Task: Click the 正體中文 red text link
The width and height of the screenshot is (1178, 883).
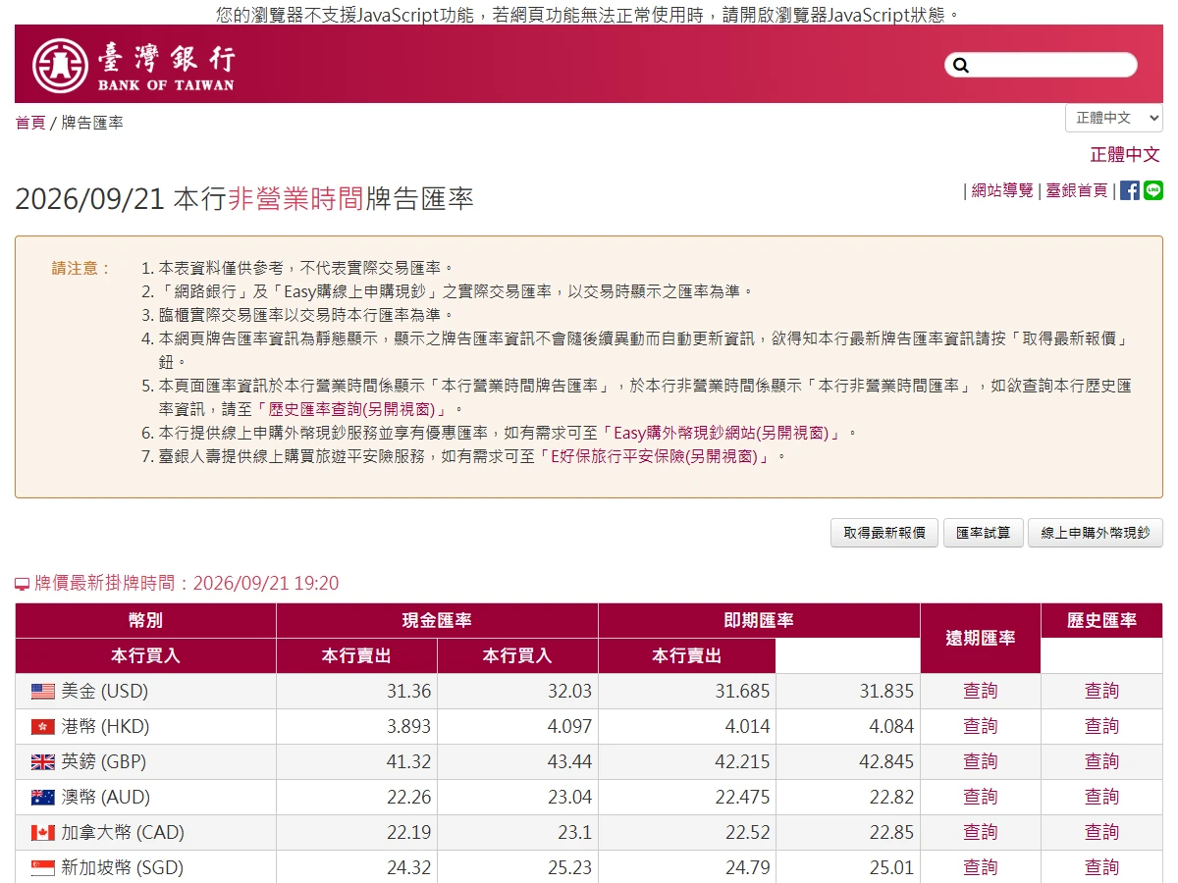Action: coord(1125,154)
